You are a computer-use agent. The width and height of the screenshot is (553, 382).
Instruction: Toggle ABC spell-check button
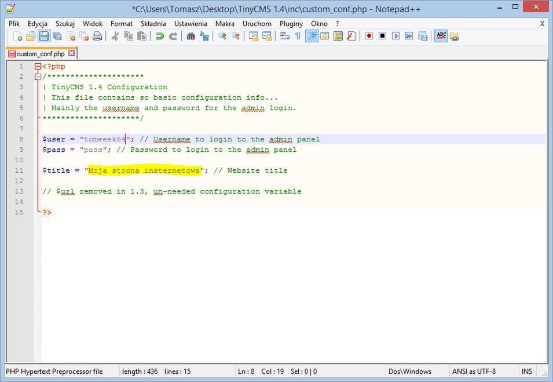click(441, 36)
